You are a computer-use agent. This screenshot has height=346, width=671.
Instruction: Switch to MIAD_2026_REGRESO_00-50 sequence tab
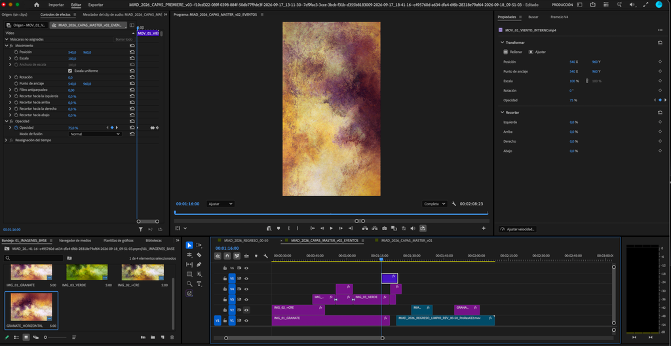[x=246, y=241]
